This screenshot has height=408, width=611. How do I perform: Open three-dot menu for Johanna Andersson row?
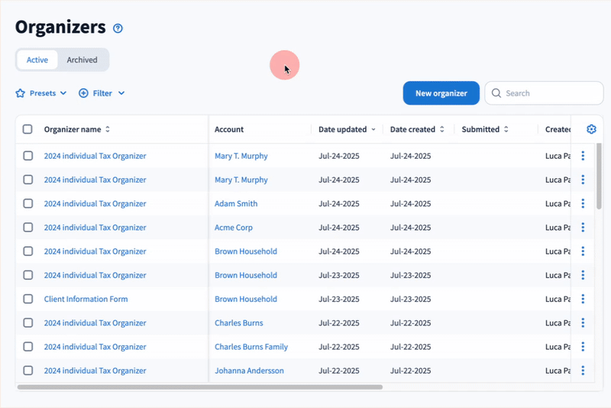tap(583, 371)
